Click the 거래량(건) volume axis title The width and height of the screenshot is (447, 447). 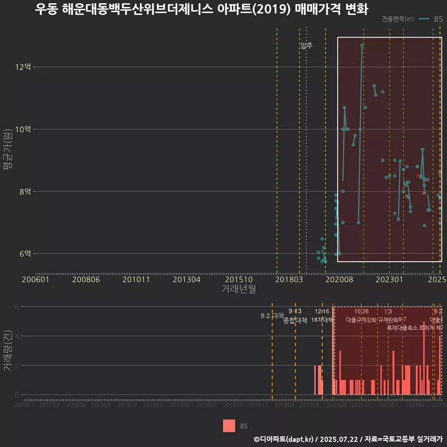point(8,350)
